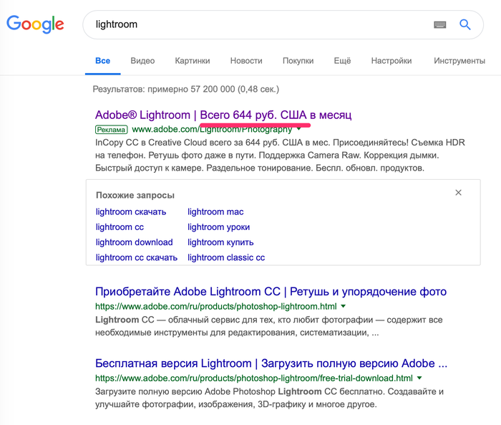Select related query lightroom classic cc

(x=226, y=257)
